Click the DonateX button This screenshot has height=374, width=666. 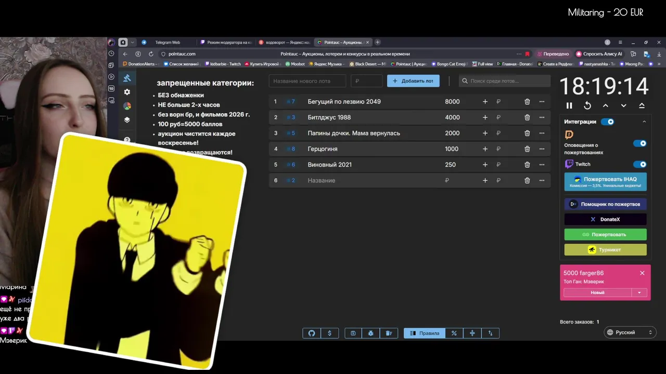606,219
